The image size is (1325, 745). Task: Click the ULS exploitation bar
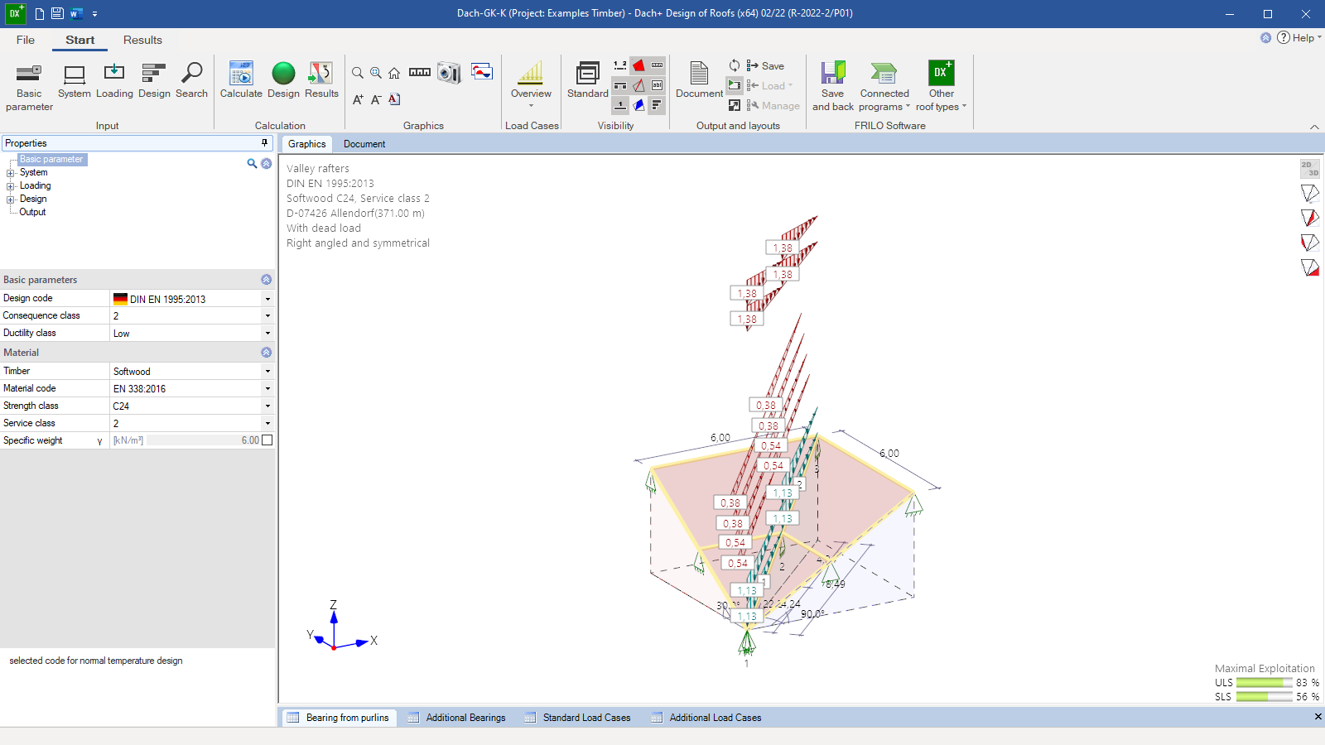(x=1264, y=683)
